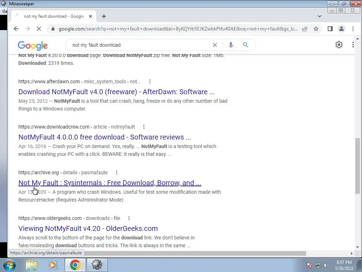The width and height of the screenshot is (362, 272).
Task: Open the tab search chevron
Action: tap(320, 16)
